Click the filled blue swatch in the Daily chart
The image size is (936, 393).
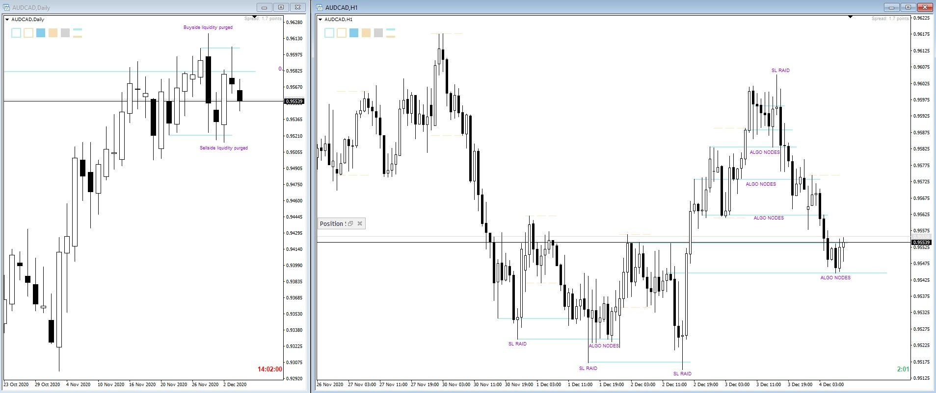[41, 33]
